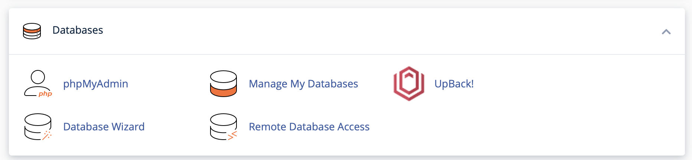Click the orange base of the Manage Databases icon
692x160 pixels.
pos(223,91)
